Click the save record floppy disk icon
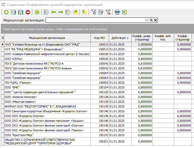The image size is (194, 148). 21,12
